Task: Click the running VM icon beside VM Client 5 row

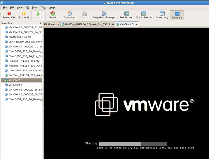Action: 6,80
